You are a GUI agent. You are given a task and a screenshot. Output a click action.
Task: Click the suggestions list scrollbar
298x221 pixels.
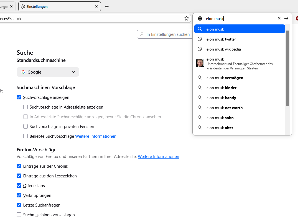coord(287,68)
